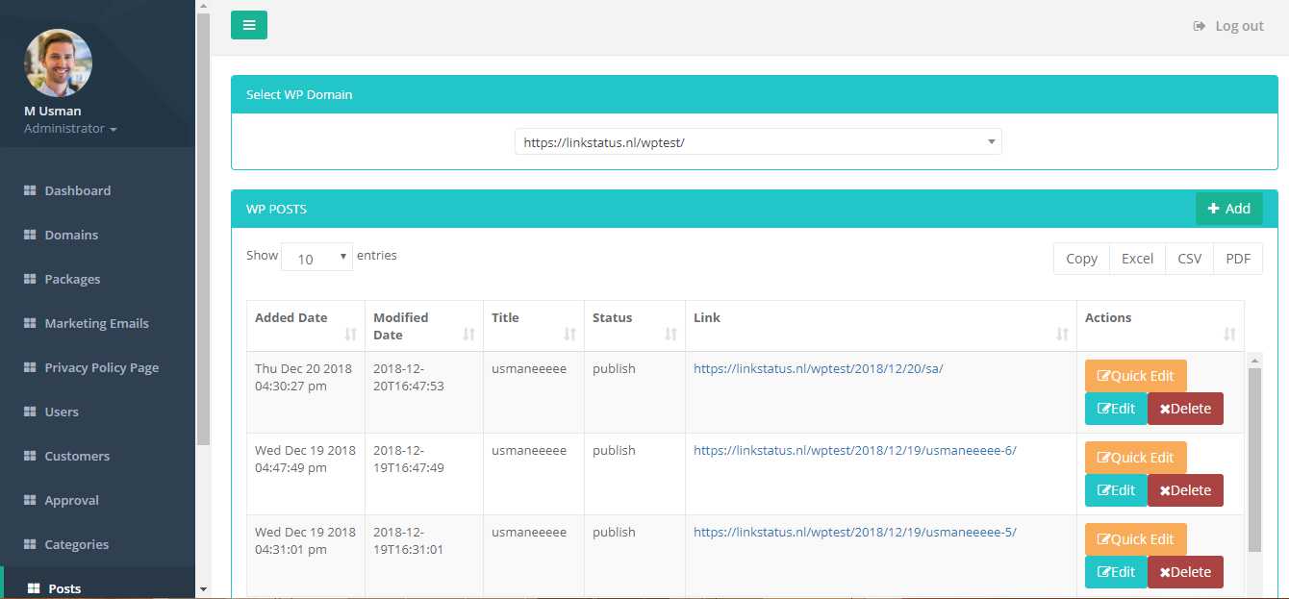Screen dimensions: 1289x599
Task: Expand the Administrator user dropdown
Action: click(x=70, y=129)
